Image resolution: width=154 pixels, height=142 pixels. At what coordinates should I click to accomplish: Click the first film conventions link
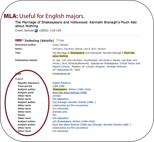79,106
